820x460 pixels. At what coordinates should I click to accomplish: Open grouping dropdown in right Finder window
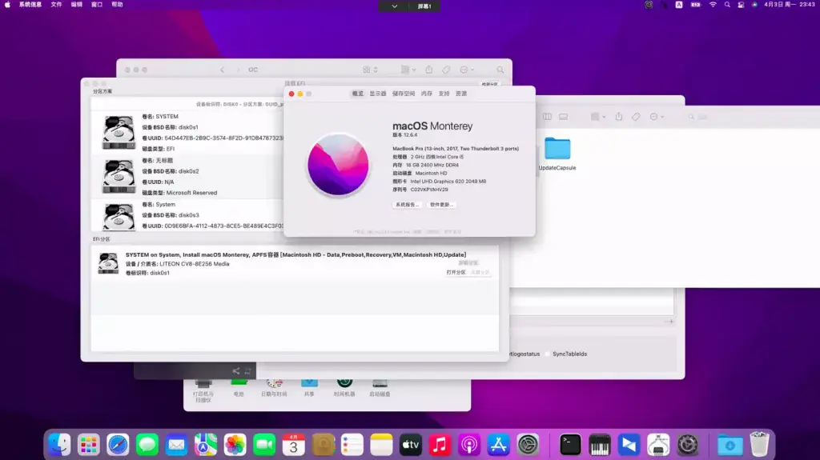(x=598, y=117)
